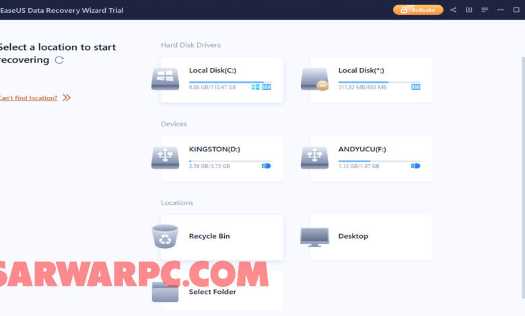Image resolution: width=525 pixels, height=316 pixels.
Task: Minimize the EaseUS window
Action: (x=500, y=10)
